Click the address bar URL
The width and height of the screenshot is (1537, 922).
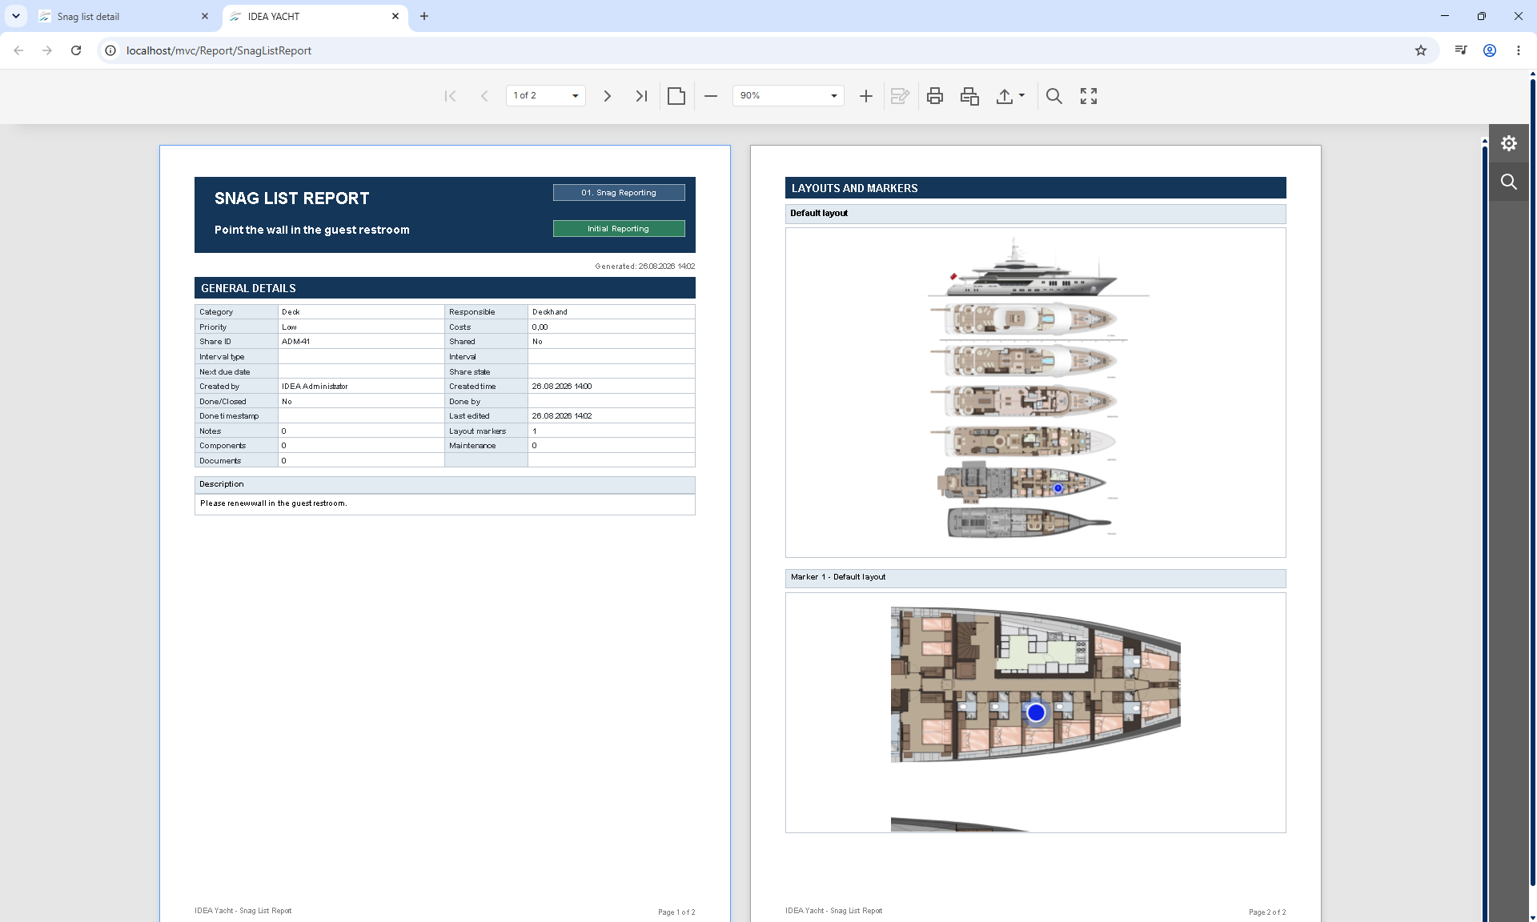point(219,50)
